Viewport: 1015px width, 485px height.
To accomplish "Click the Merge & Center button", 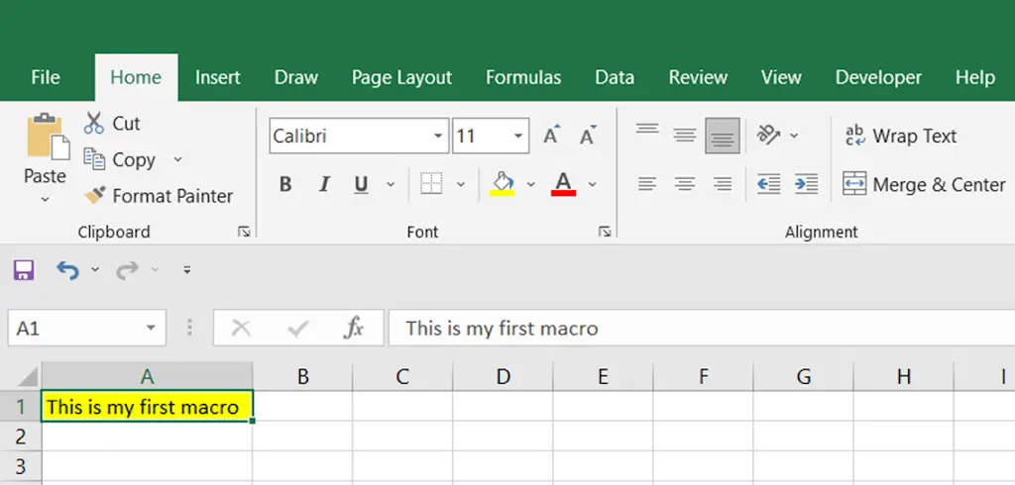I will click(x=924, y=184).
